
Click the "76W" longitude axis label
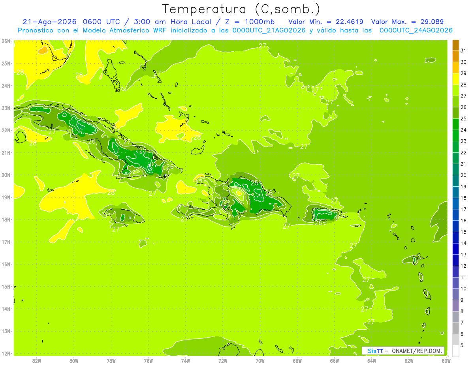148,360
